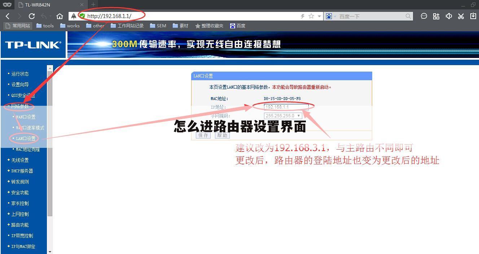Open the 整理收藏夹 star bookmark
This screenshot has width=479, height=254.
[x=209, y=26]
